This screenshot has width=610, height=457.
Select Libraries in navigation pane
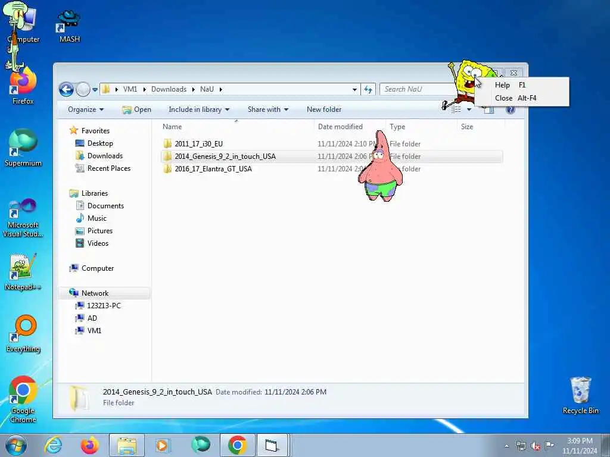(95, 193)
